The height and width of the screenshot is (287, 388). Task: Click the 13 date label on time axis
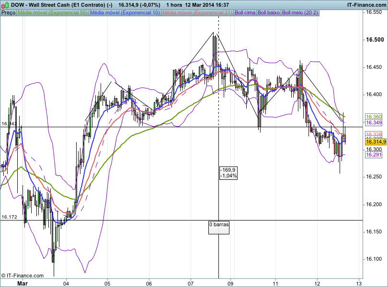[359, 283]
